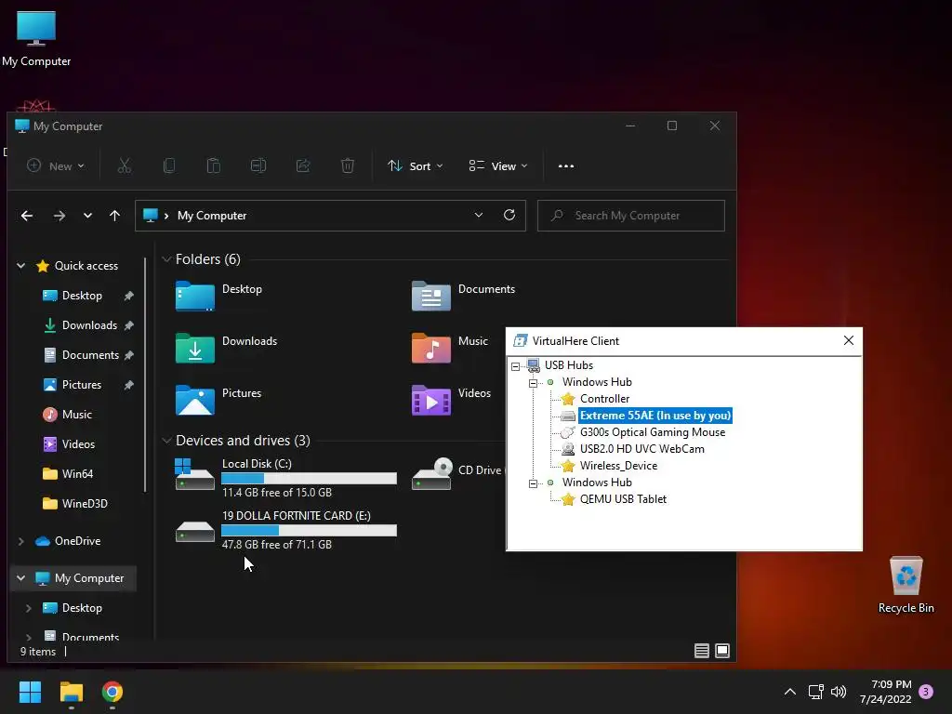Open Windows Start menu
Image resolution: width=952 pixels, height=714 pixels.
click(x=30, y=692)
